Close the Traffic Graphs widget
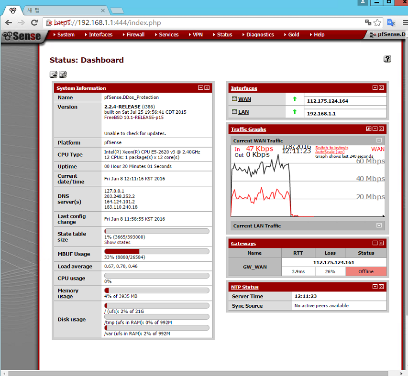Screen dimensions: 408x376 (x=381, y=129)
